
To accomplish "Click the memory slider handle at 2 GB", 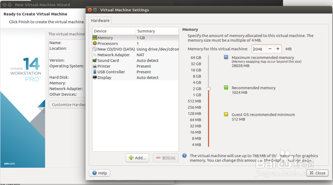I will tap(209, 89).
